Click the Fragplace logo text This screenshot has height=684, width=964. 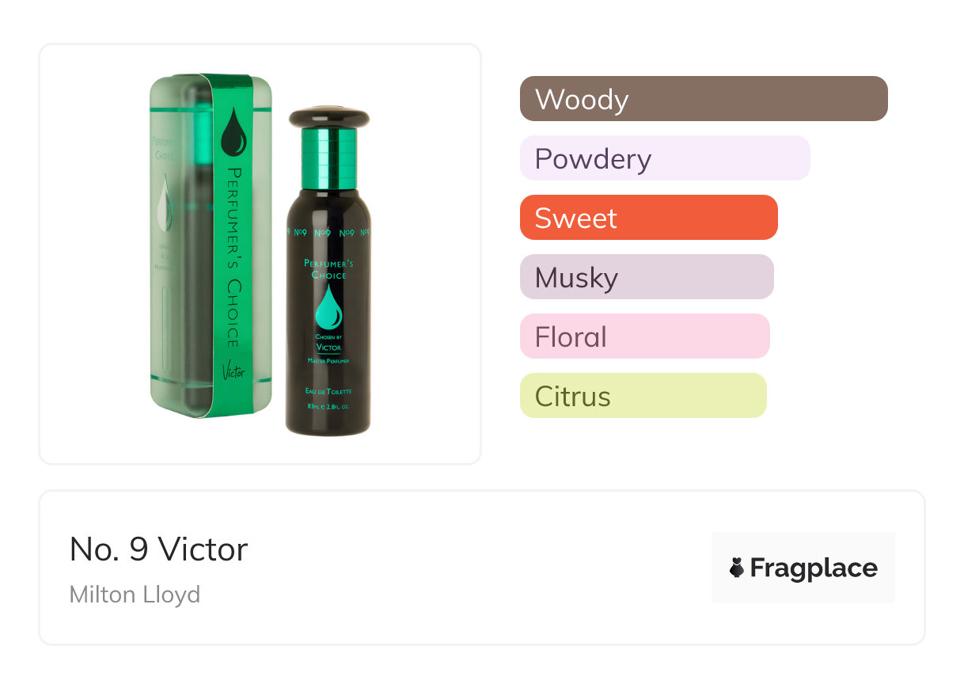tap(813, 568)
